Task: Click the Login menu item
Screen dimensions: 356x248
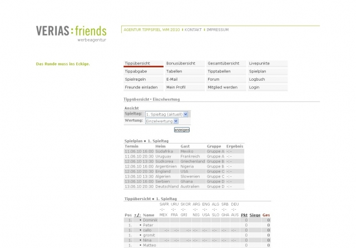Action: coord(254,87)
